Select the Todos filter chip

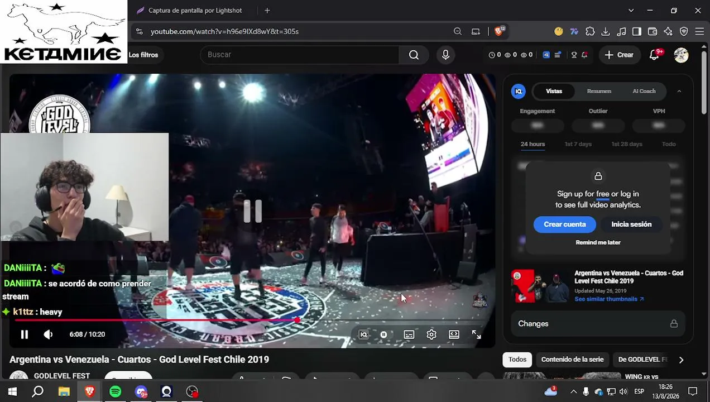coord(517,360)
